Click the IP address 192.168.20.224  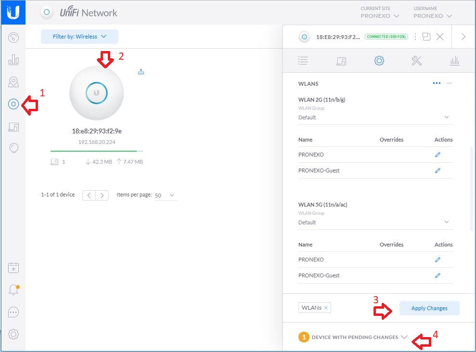coord(97,142)
